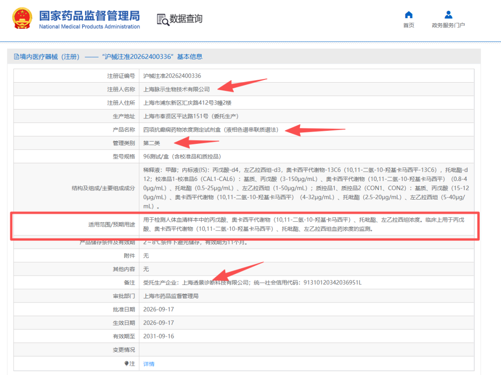Click National Medical Products Administration subtitle
This screenshot has height=375, width=501.
click(90, 26)
